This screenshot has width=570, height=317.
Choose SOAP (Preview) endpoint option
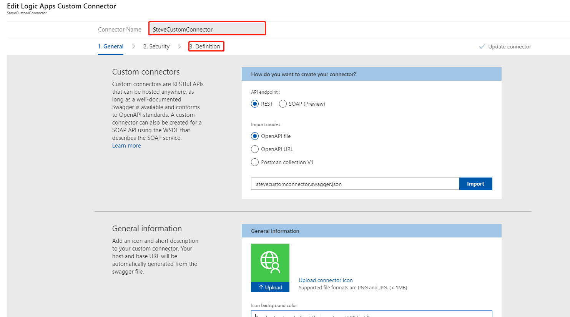point(283,104)
